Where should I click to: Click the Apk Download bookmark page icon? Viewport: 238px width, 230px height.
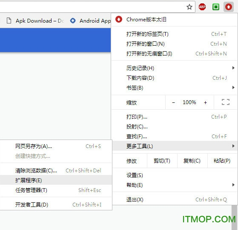(9, 20)
